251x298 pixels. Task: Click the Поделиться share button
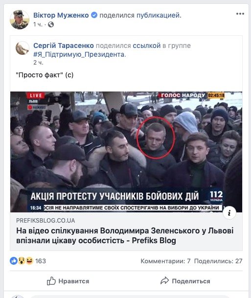tap(185, 281)
